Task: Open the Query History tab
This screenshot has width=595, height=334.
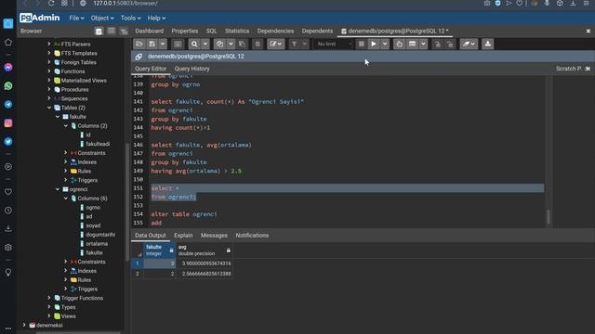Action: (192, 69)
